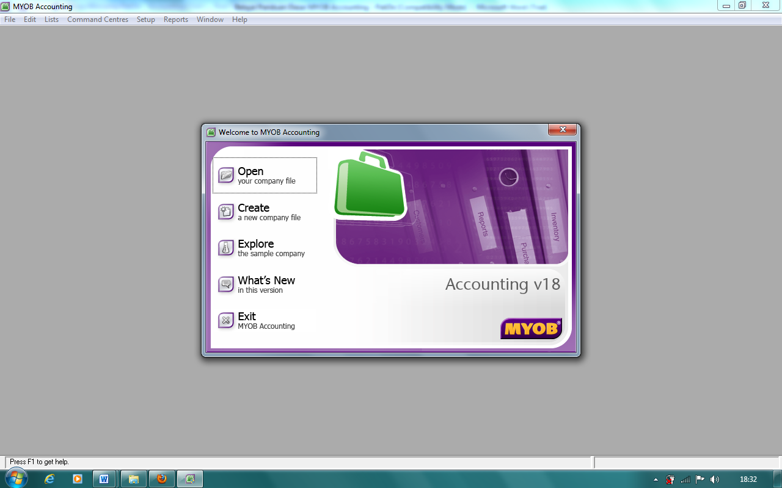This screenshot has height=488, width=782.
Task: Launch Internet Explorer from the taskbar
Action: (x=49, y=479)
